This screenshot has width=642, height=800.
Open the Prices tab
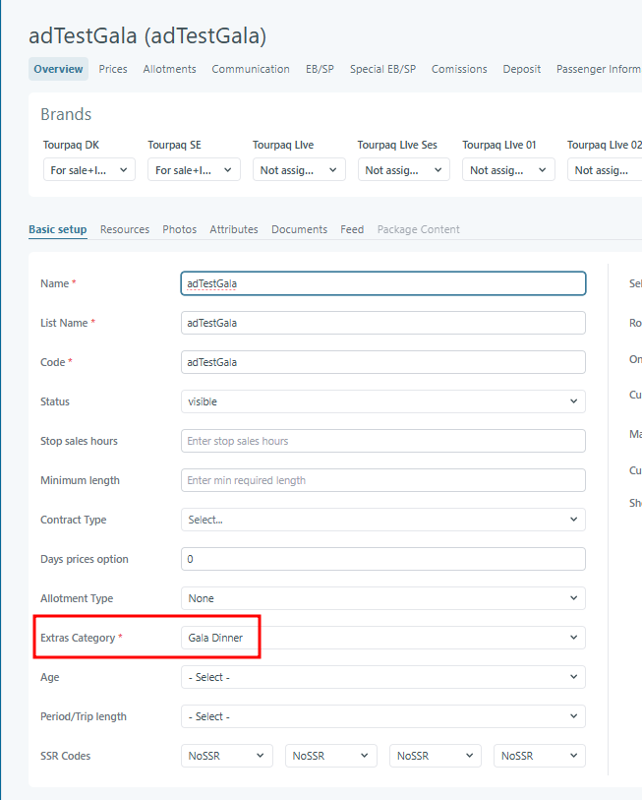coord(113,69)
